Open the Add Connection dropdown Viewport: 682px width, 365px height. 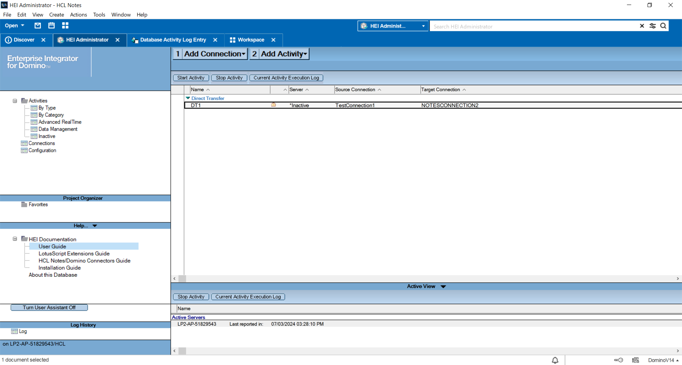click(215, 54)
